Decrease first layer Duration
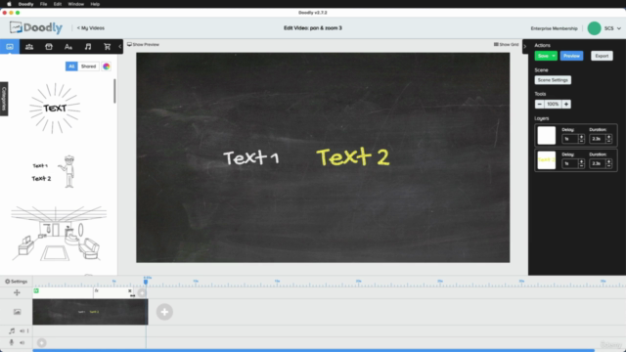The height and width of the screenshot is (352, 626). click(x=608, y=141)
